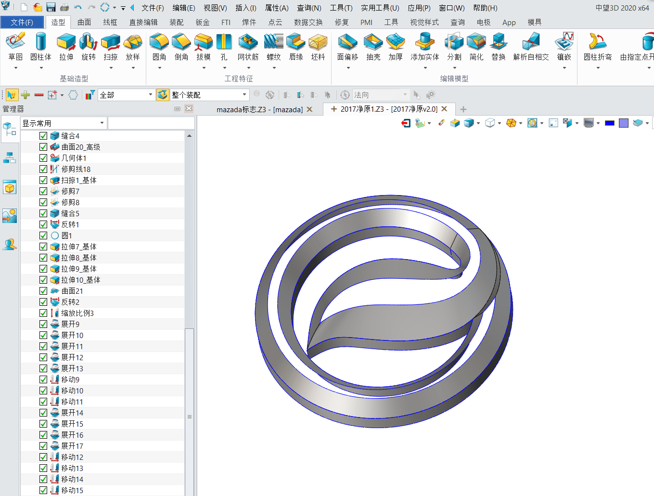Screen dimensions: 654x496
Task: Uncheck the 缝合4 feature checkbox
Action: point(43,136)
